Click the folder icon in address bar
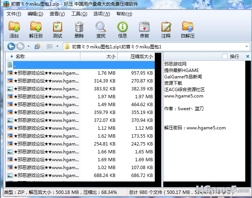This screenshot has width=252, height=198. coord(67,47)
